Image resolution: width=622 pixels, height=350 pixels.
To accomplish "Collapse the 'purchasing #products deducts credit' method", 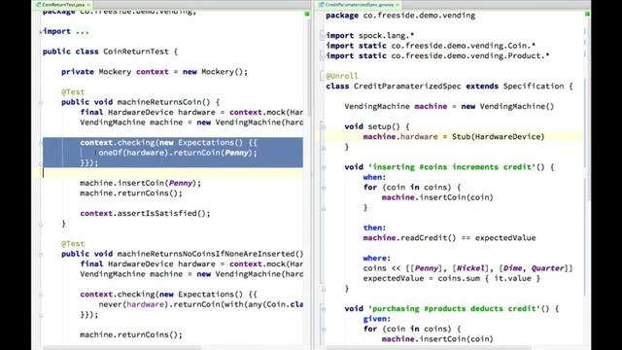I will tap(323, 309).
